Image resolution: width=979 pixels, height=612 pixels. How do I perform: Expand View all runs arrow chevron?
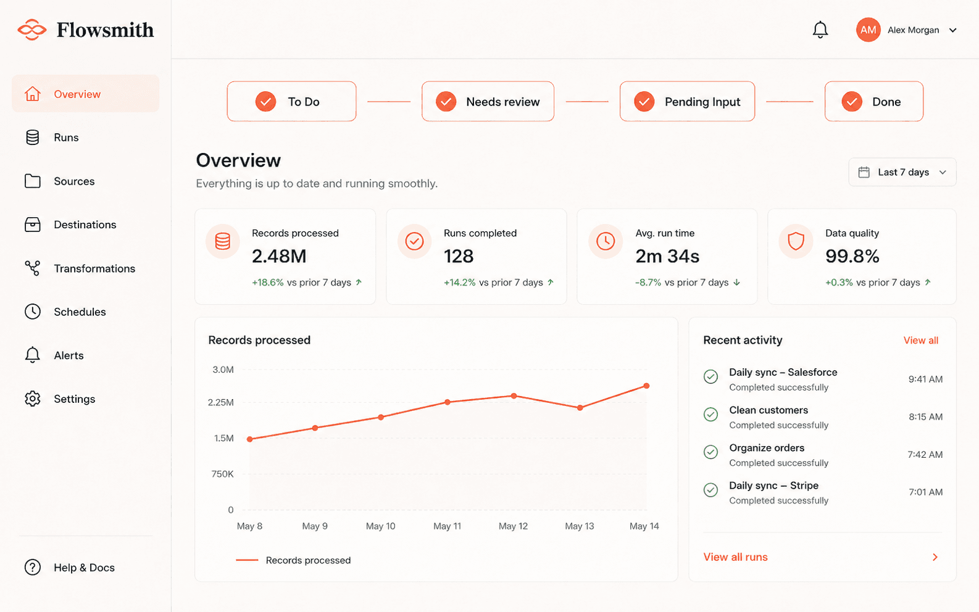(x=935, y=557)
